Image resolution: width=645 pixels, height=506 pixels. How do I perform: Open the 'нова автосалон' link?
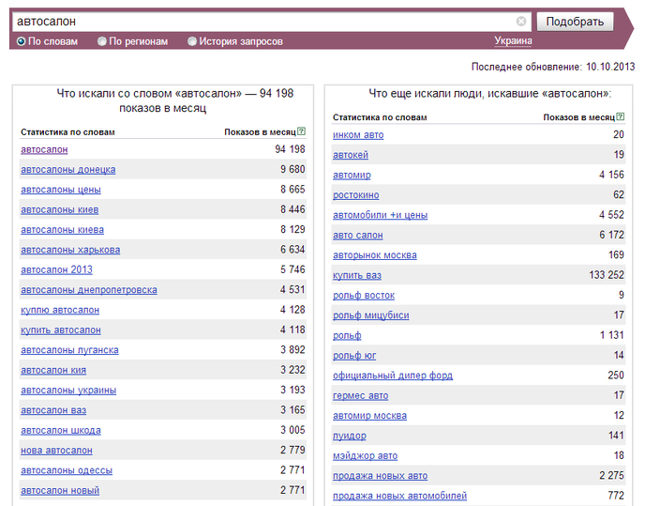click(x=56, y=451)
